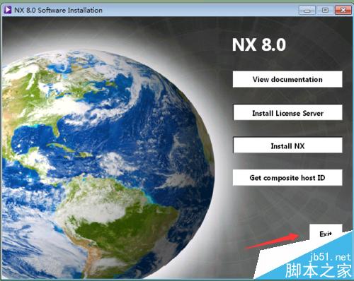Click the NX 8.0 Software Installation title

tap(58, 11)
